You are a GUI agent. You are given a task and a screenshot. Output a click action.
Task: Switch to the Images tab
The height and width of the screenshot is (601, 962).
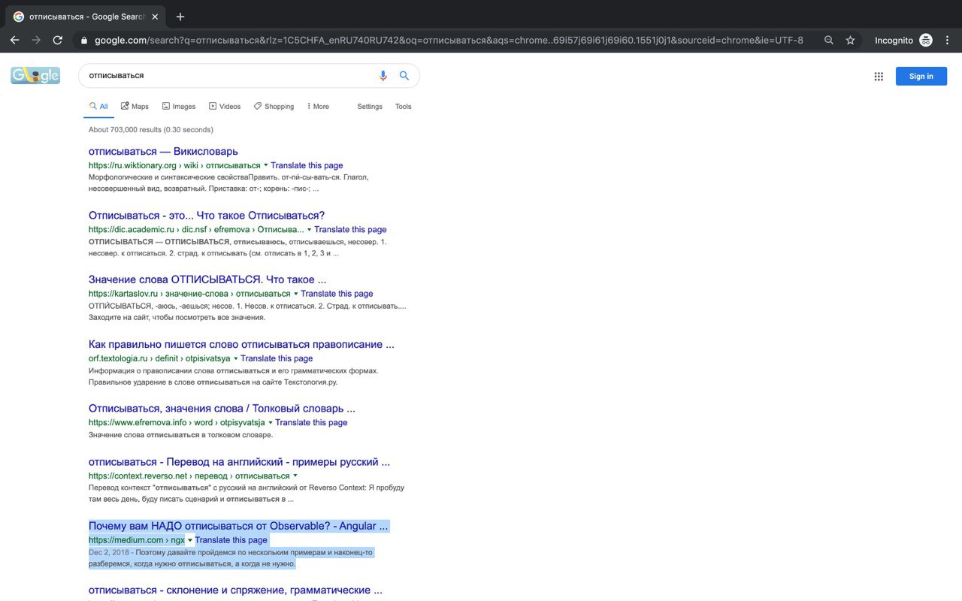(179, 107)
